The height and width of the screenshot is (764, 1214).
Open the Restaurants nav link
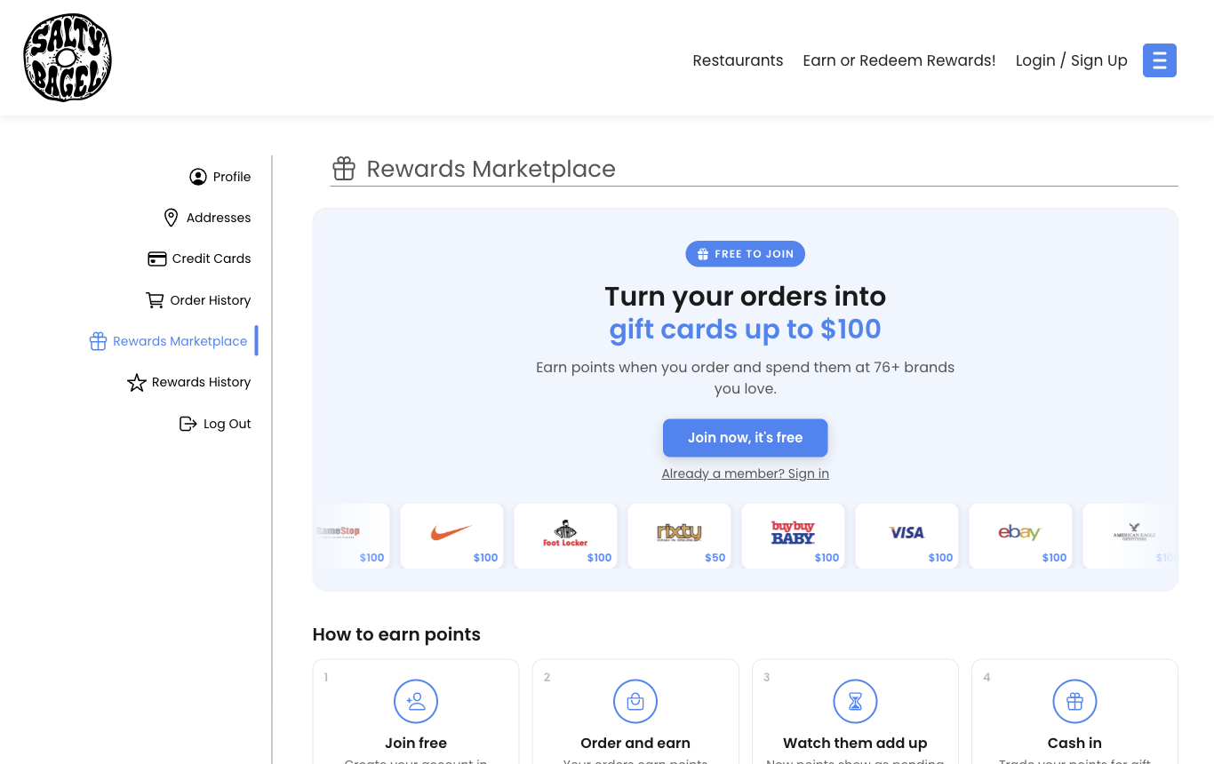(x=738, y=60)
